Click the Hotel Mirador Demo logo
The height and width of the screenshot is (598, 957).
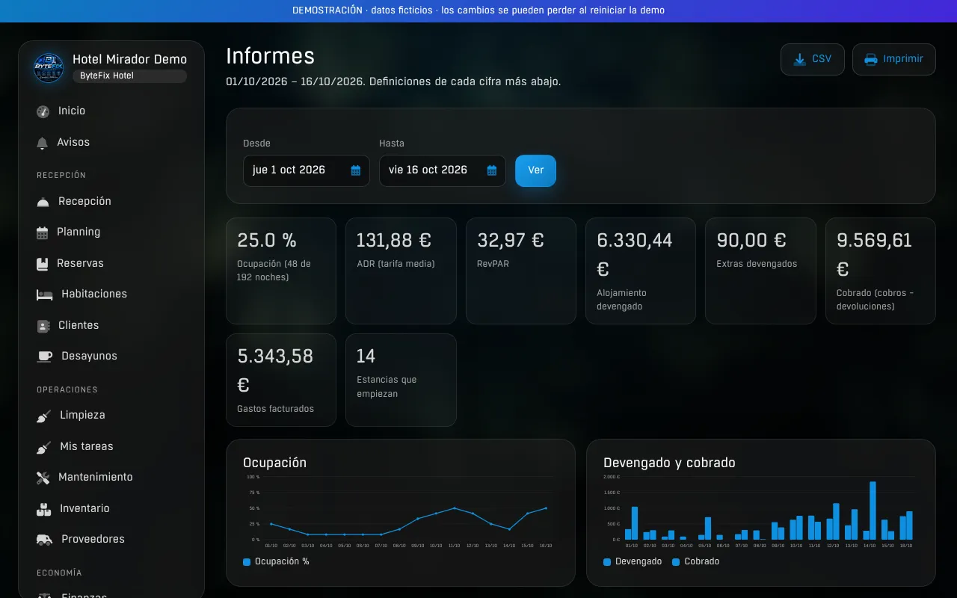pyautogui.click(x=49, y=67)
